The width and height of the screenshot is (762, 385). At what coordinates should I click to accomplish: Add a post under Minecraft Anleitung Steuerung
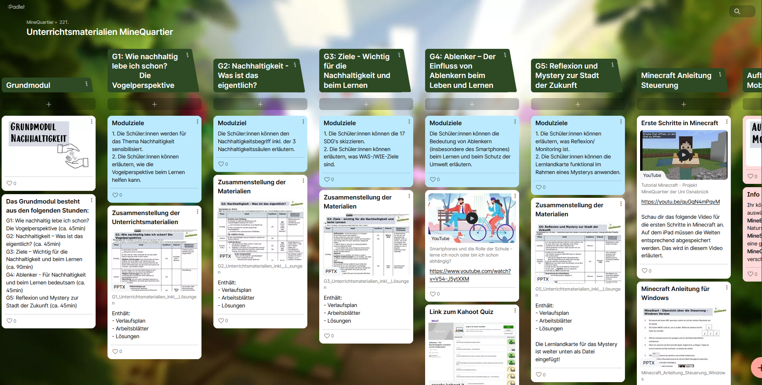coord(684,104)
